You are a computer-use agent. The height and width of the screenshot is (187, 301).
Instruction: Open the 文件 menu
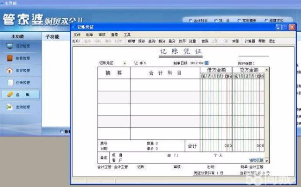[x=77, y=35]
